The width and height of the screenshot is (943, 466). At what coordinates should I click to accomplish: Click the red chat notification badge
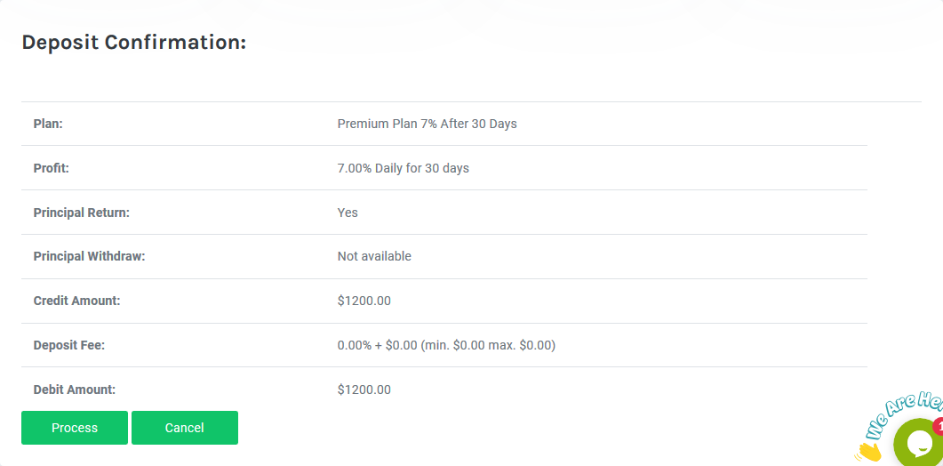pos(939,426)
